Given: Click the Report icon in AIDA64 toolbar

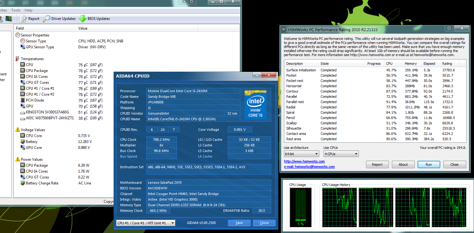Looking at the screenshot, I should coord(23,19).
